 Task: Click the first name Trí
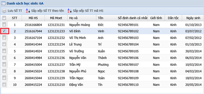tap(99, 44)
